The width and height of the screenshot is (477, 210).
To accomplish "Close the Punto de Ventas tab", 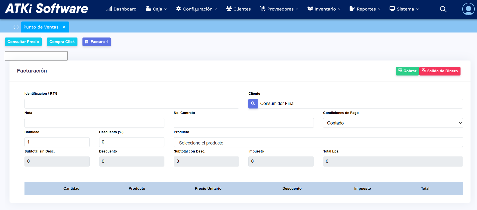I will pyautogui.click(x=64, y=27).
